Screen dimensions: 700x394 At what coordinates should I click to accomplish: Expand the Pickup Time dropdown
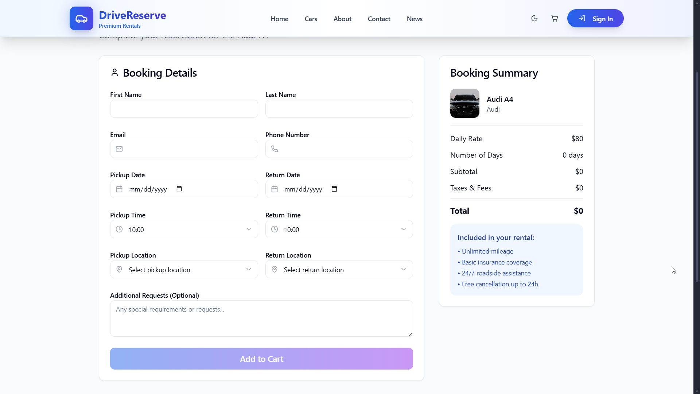[x=249, y=229]
